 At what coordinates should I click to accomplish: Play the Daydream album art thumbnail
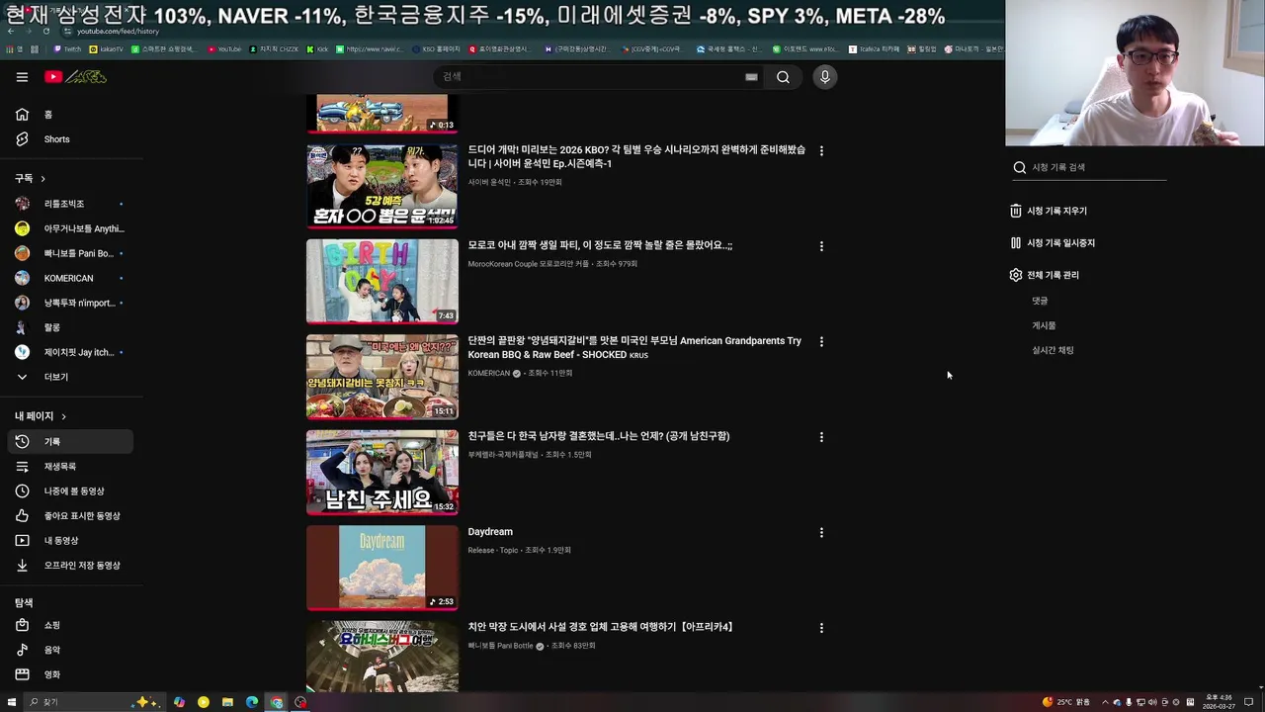(x=382, y=568)
